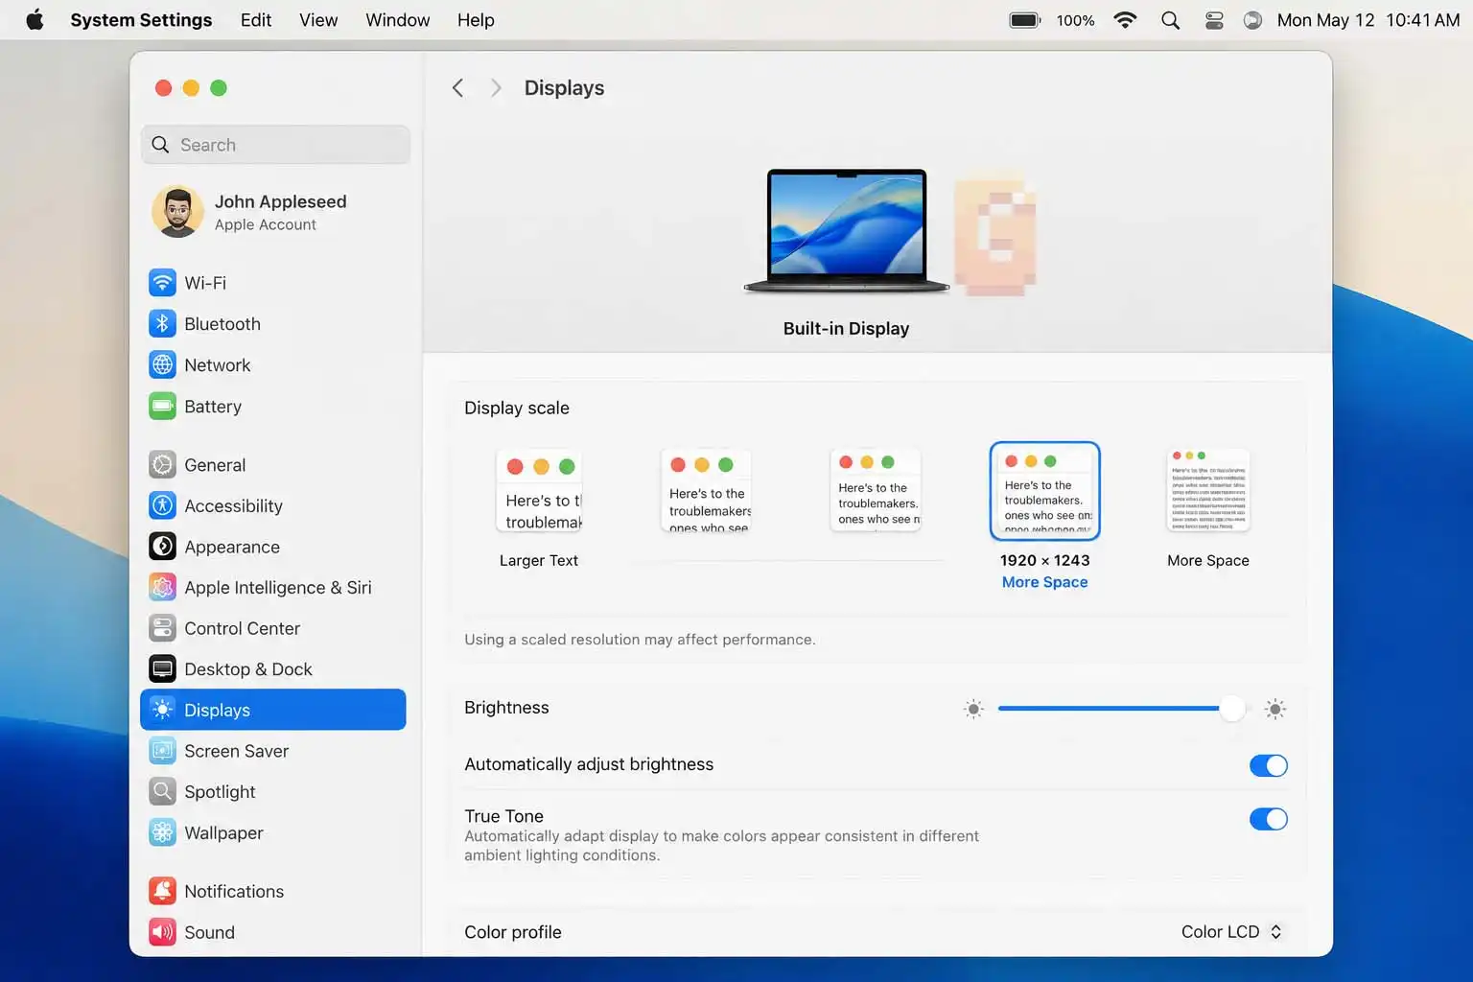This screenshot has width=1473, height=982.
Task: Select the second blurred display thumbnail
Action: pyautogui.click(x=995, y=235)
